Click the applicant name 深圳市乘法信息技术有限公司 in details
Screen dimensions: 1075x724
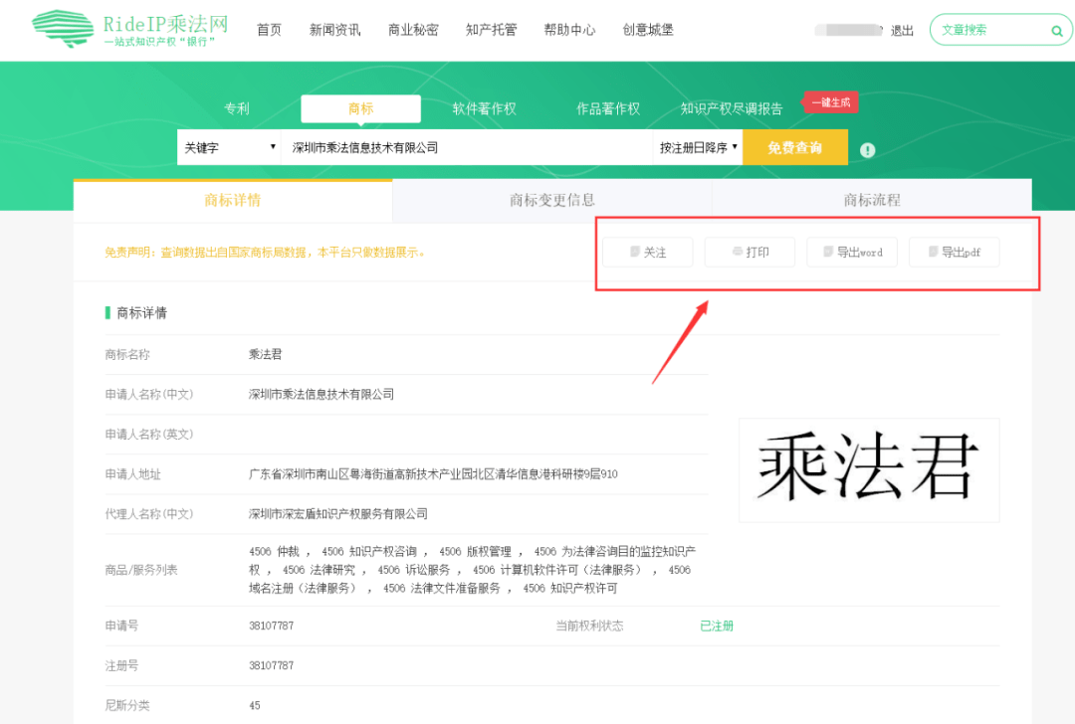click(x=321, y=394)
